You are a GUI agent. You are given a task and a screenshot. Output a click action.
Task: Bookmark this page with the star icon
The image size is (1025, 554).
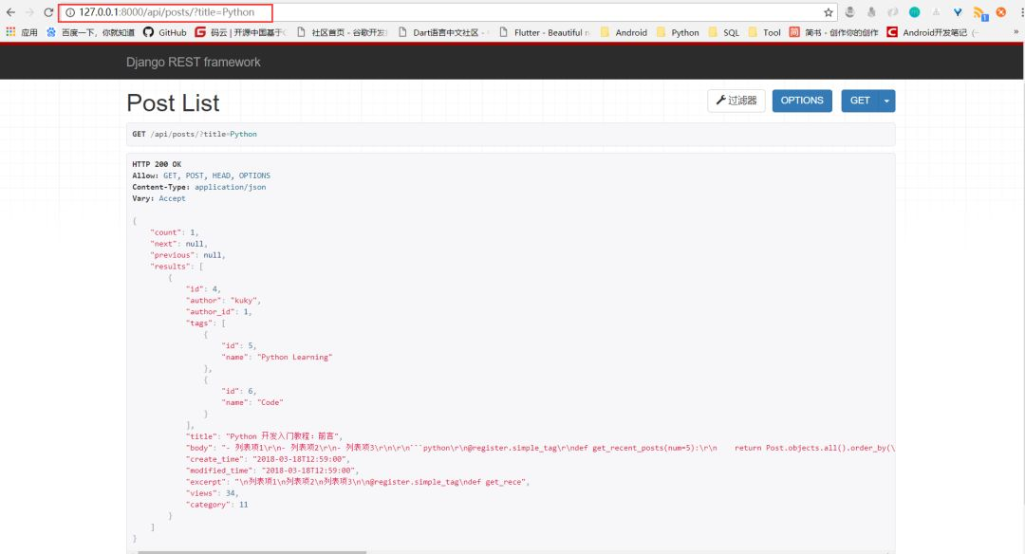(x=829, y=12)
